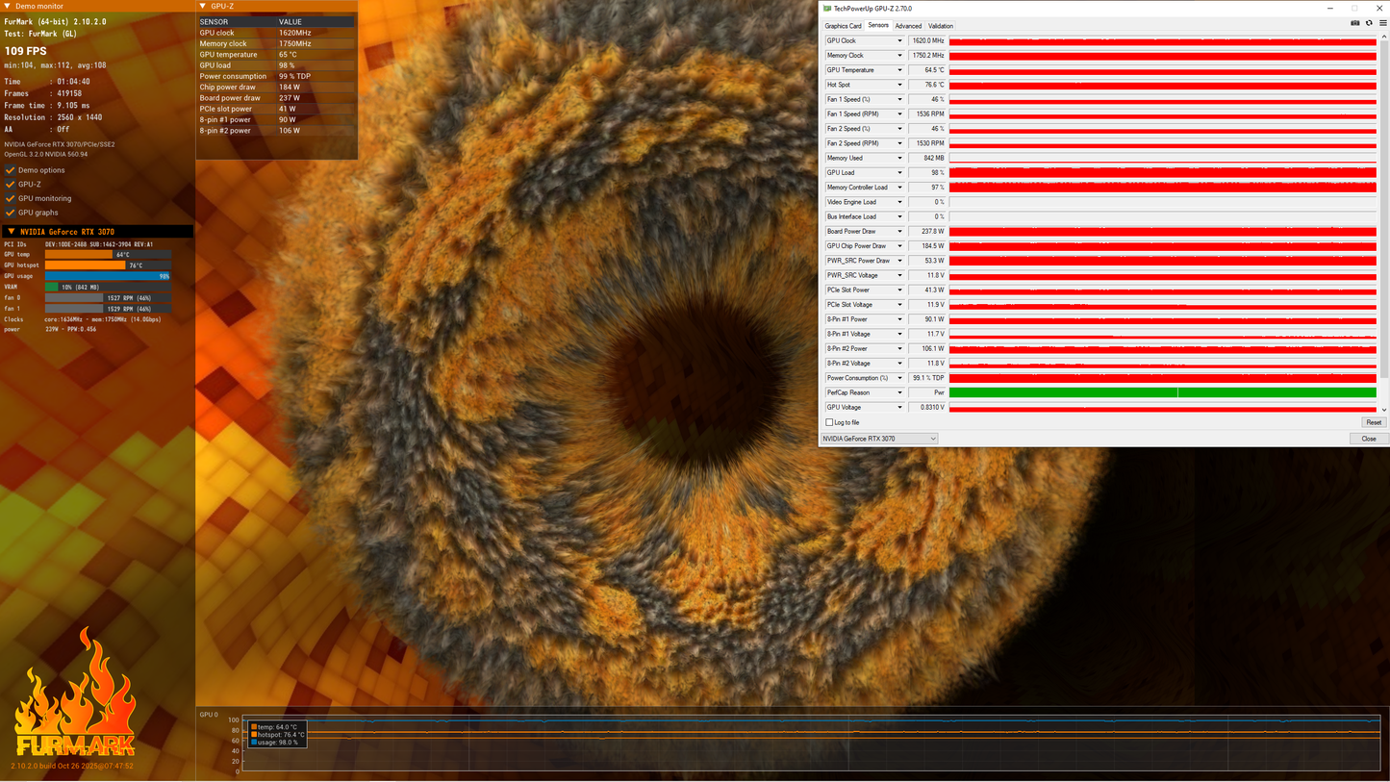Click the PCI IDs line in FurMark
This screenshot has height=782, width=1390.
[x=79, y=244]
